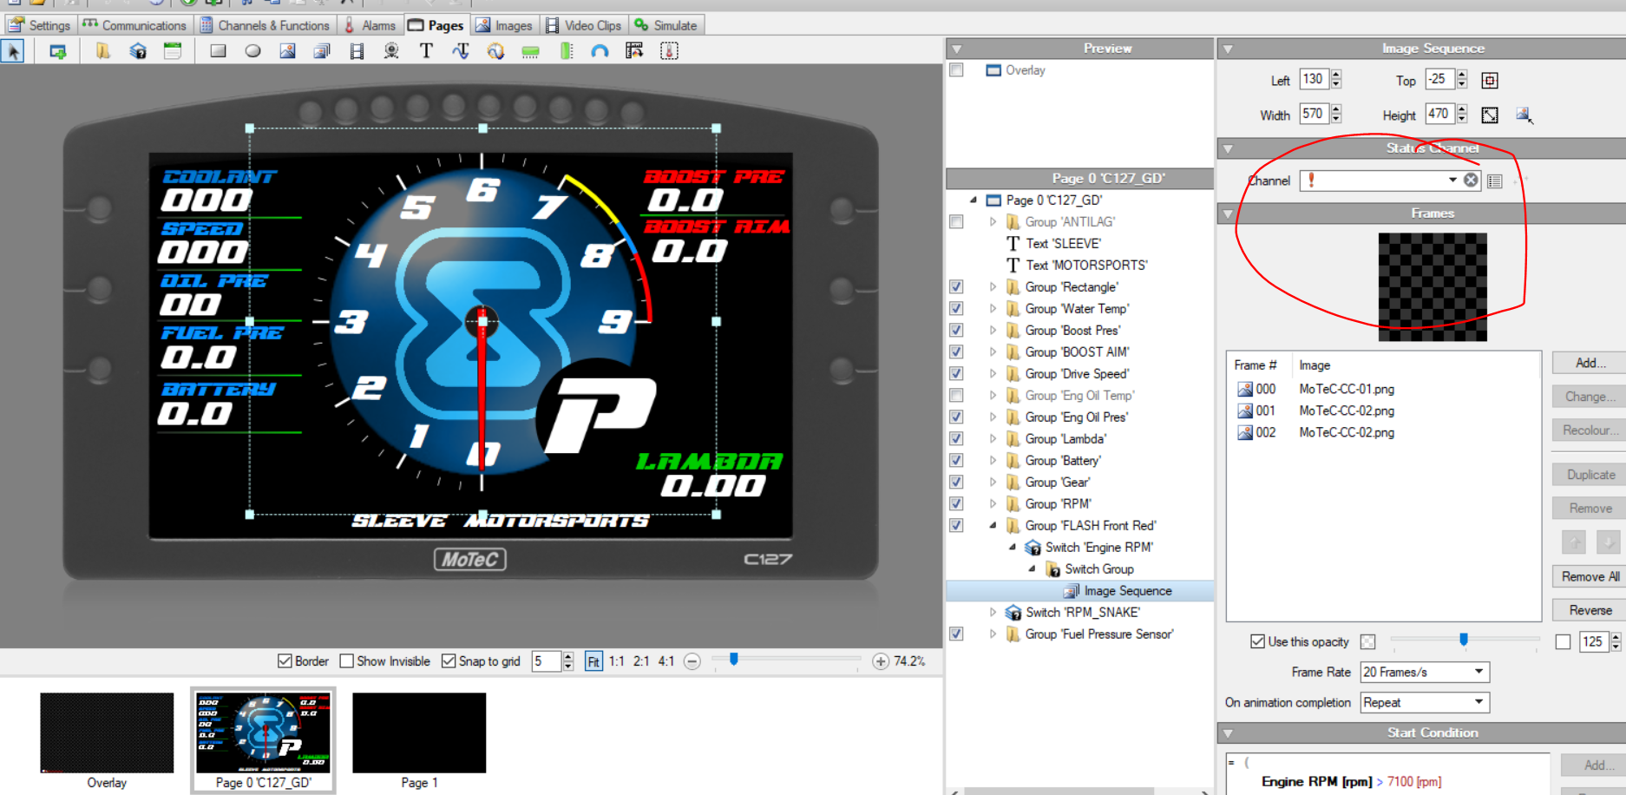Click the centre position icon beside Top
Screen dimensions: 1626x795
(1490, 81)
